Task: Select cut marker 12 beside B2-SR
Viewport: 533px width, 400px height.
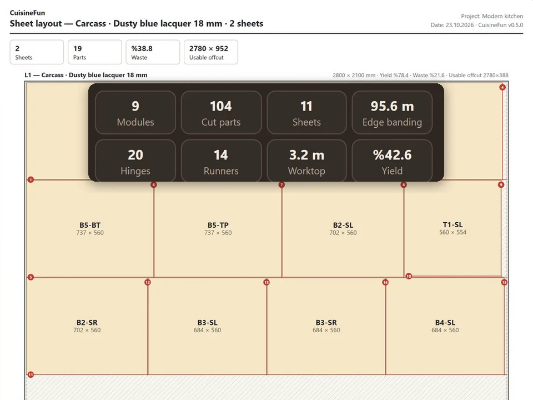Action: coord(148,282)
